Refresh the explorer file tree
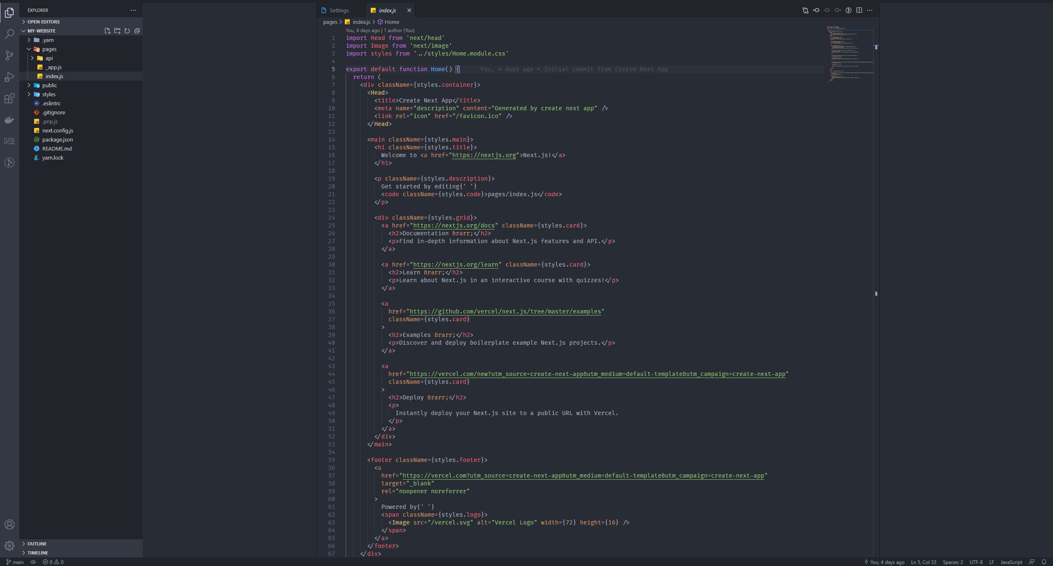This screenshot has height=566, width=1053. coord(127,31)
